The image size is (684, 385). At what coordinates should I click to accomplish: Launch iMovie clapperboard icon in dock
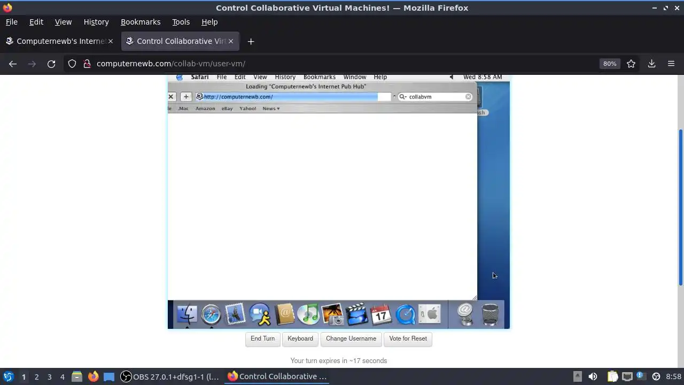tap(357, 314)
